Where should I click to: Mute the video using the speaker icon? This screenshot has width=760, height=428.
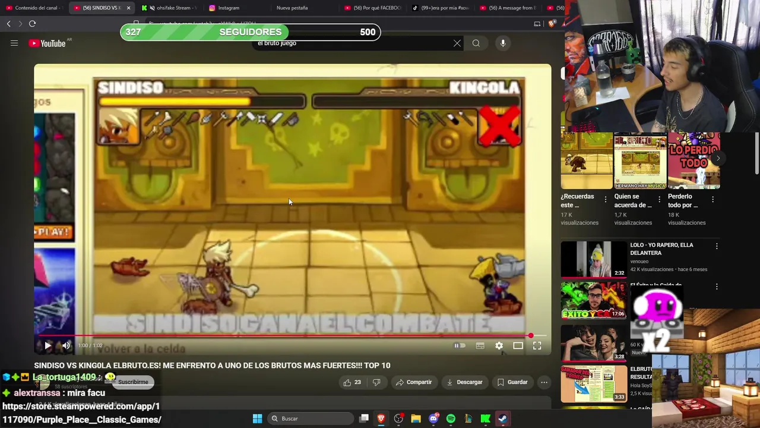point(66,345)
